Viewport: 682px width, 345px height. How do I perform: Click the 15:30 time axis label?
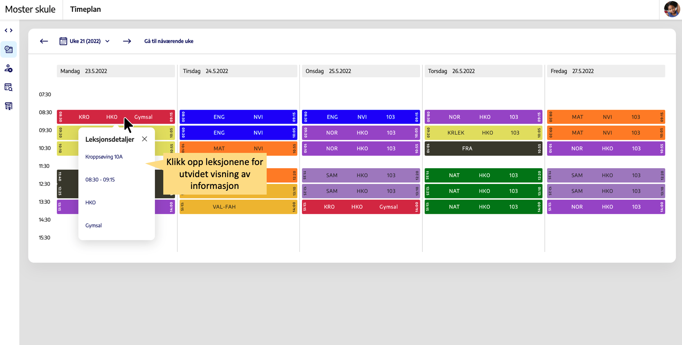point(45,238)
